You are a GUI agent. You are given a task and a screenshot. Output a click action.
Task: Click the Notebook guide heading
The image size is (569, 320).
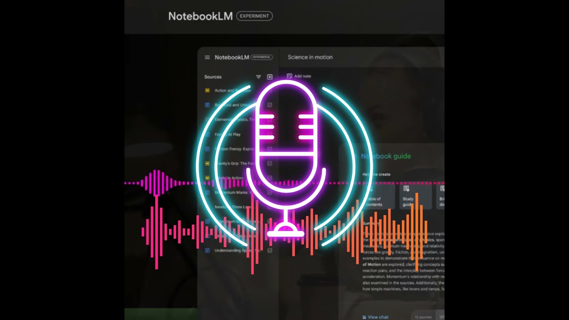(386, 156)
